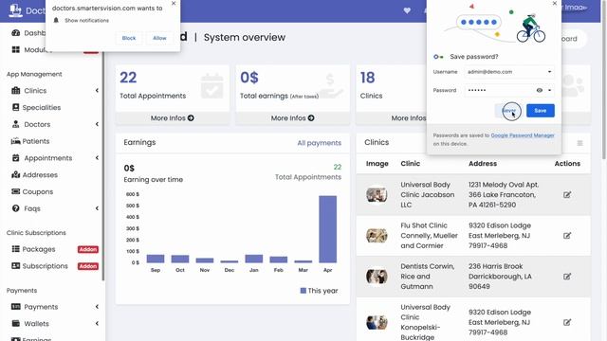Show password with the eye icon
The height and width of the screenshot is (341, 607).
tap(540, 90)
